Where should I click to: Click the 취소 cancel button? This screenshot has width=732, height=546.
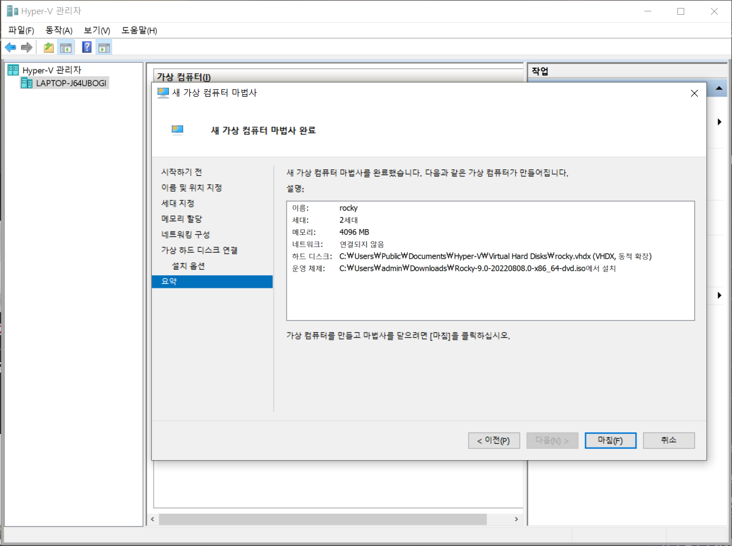669,441
